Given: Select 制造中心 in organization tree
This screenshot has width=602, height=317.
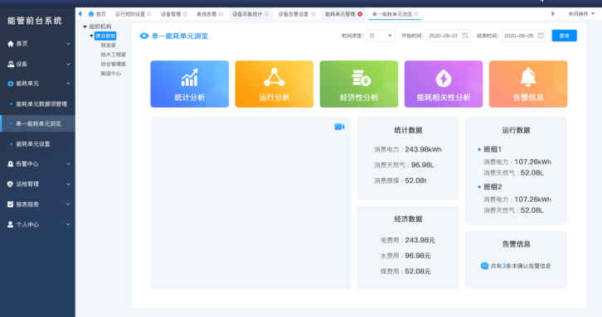Looking at the screenshot, I should [x=111, y=74].
